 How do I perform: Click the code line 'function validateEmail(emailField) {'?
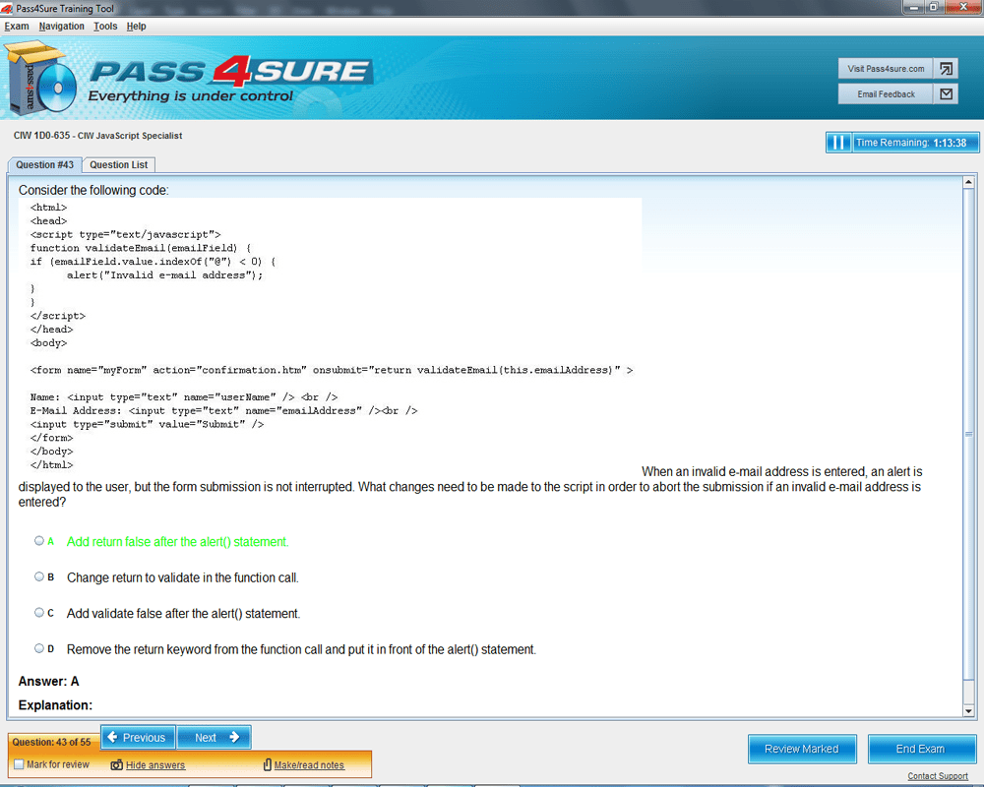pos(141,248)
